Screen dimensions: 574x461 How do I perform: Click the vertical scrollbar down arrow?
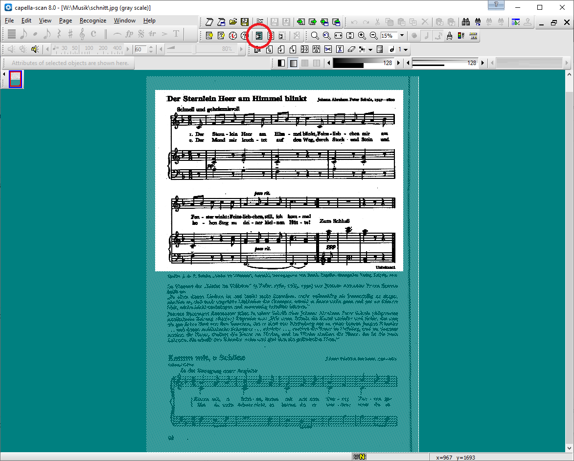coord(569,448)
